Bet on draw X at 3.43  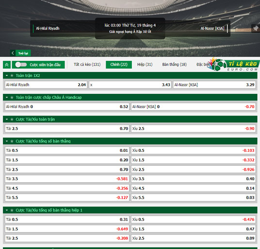coord(130,85)
